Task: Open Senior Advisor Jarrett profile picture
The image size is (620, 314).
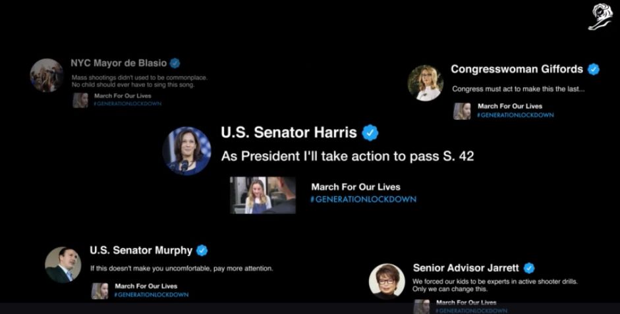Action: pos(387,282)
